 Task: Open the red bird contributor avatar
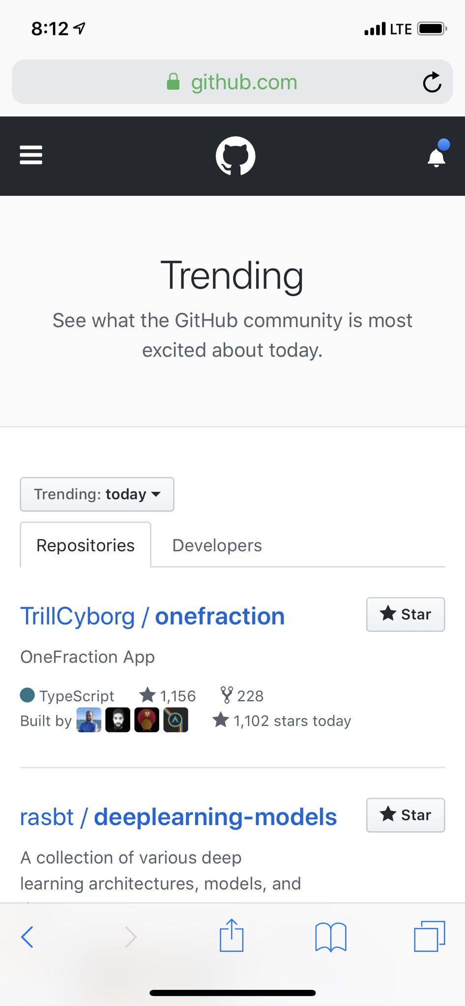(x=146, y=720)
